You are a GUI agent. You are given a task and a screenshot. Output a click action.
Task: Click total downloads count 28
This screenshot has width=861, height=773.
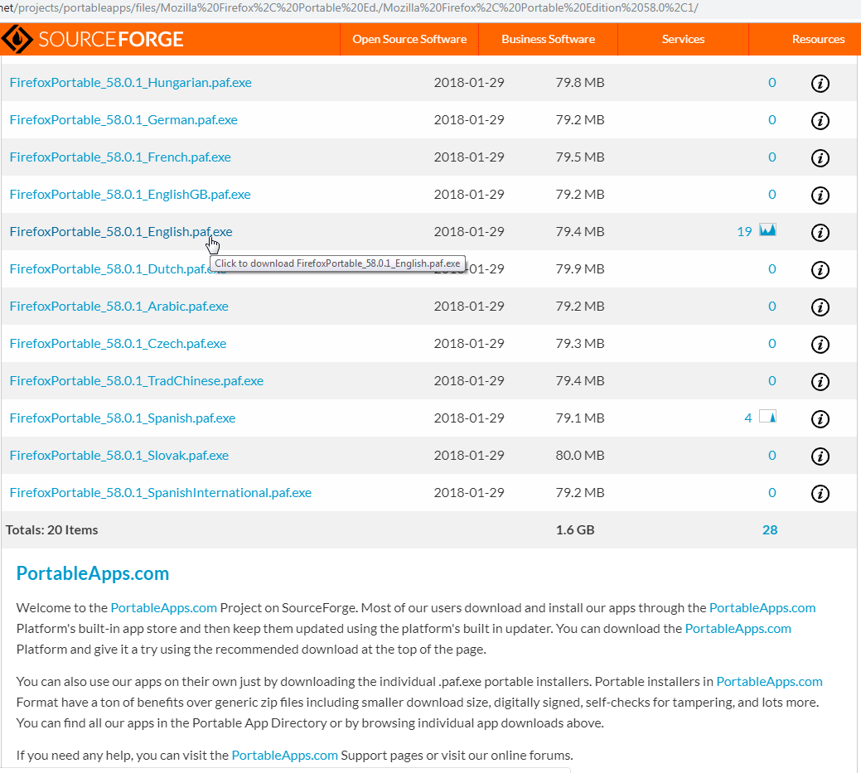[770, 530]
